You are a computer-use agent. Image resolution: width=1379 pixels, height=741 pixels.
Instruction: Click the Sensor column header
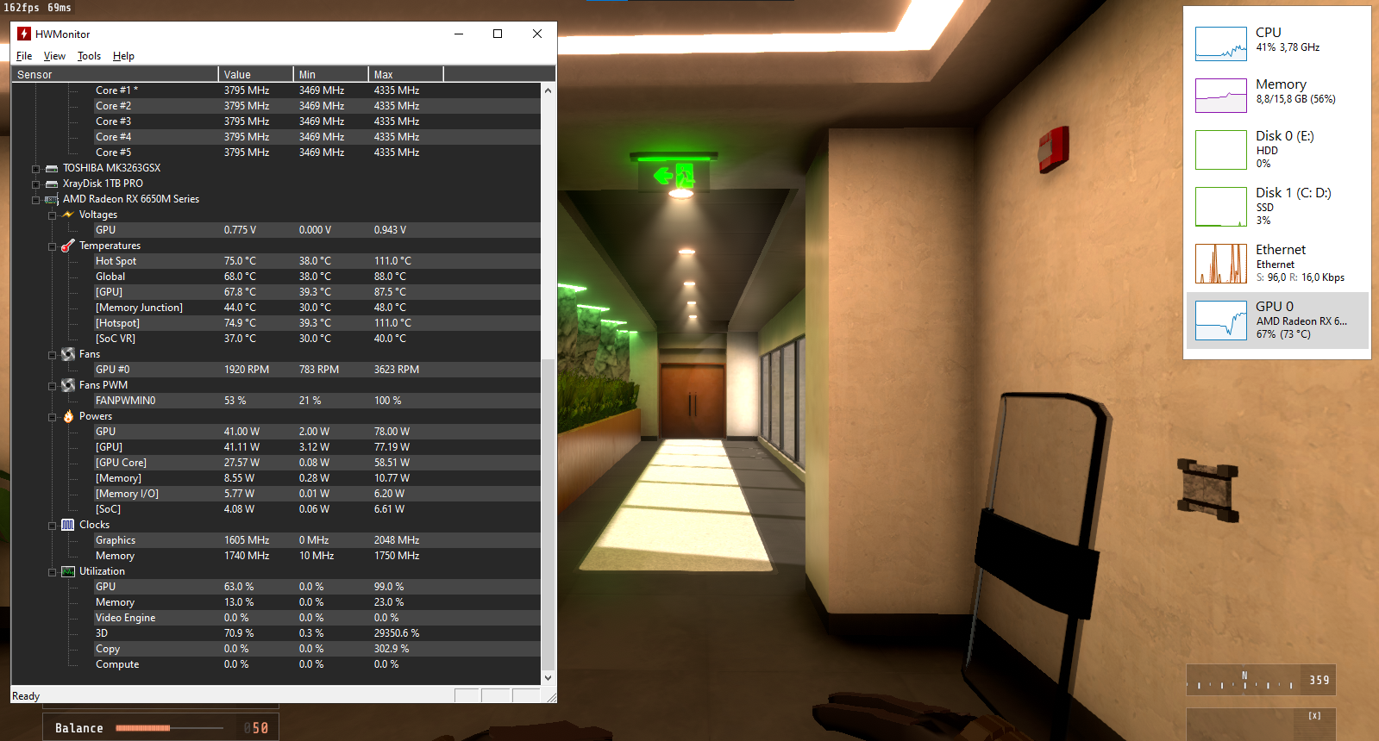point(115,74)
